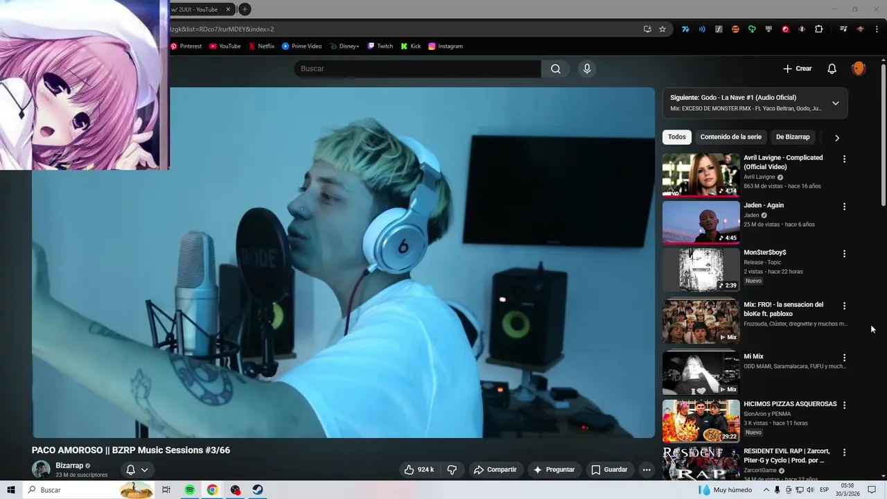Screen dimensions: 887x499
Task: Open Spotify from the taskbar
Action: pyautogui.click(x=190, y=490)
